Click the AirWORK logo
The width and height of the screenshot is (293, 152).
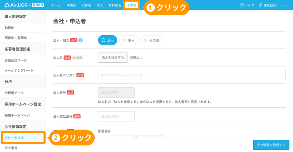point(24,5)
